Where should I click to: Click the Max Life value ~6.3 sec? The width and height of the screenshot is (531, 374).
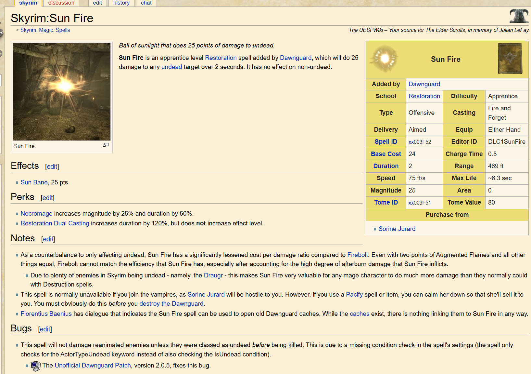pyautogui.click(x=500, y=178)
